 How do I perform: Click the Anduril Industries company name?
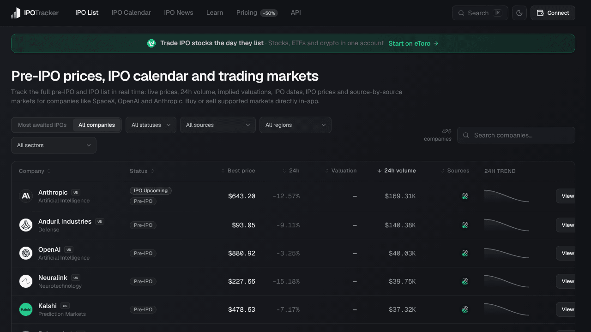pos(65,221)
